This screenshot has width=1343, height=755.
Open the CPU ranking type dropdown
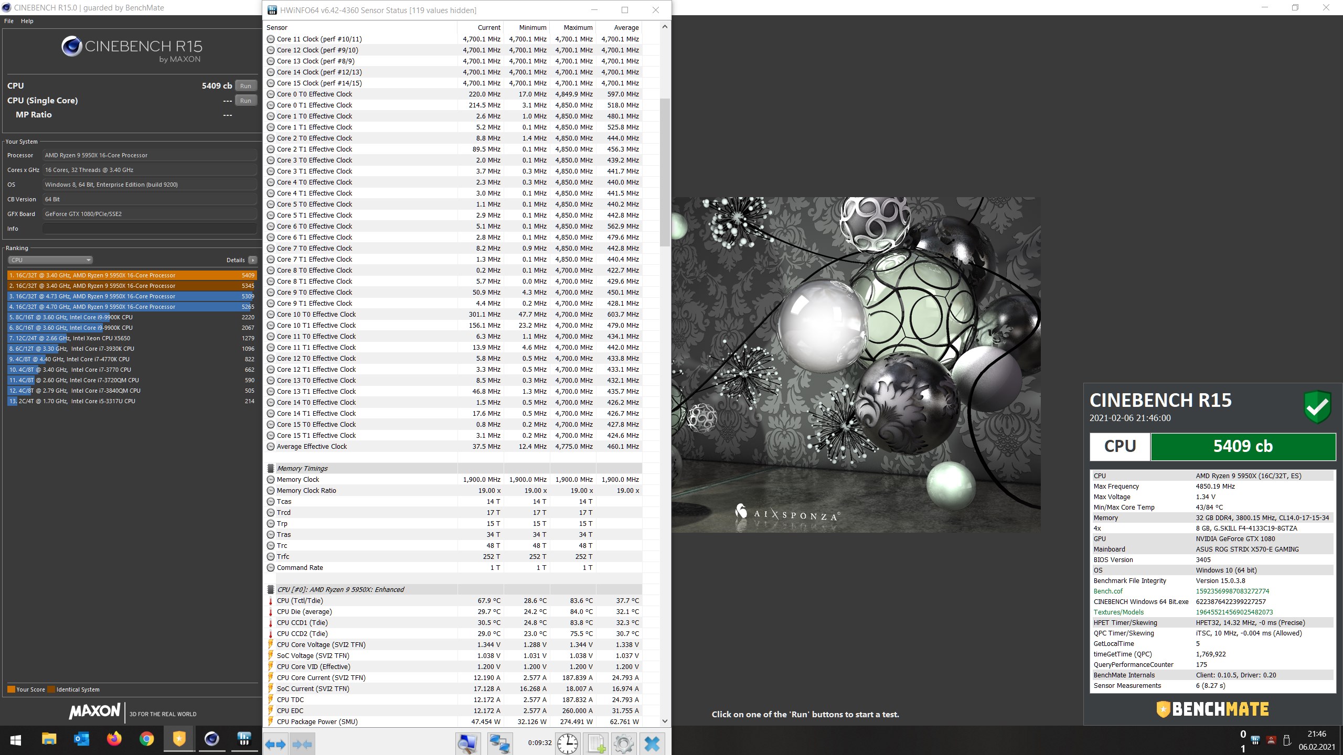(50, 260)
